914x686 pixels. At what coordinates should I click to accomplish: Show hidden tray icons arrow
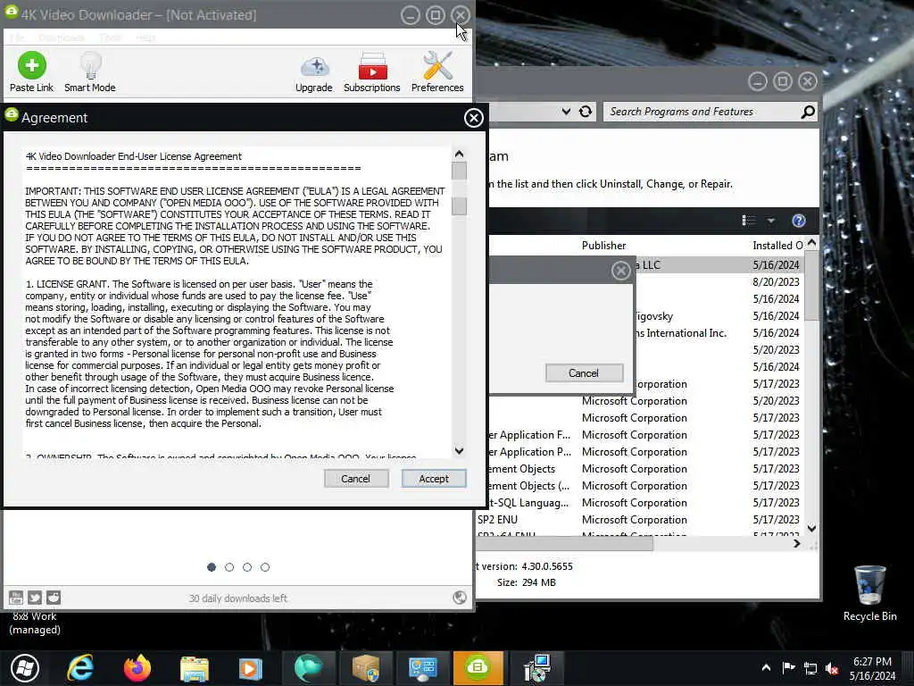pyautogui.click(x=766, y=668)
